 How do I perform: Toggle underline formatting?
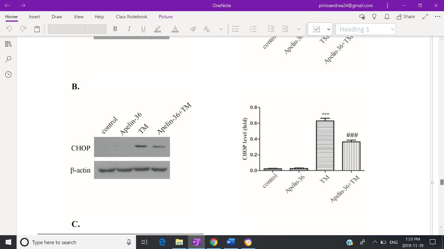pyautogui.click(x=143, y=29)
